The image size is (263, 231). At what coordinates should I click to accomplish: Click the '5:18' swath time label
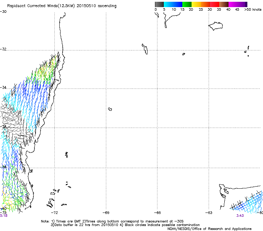point(4,216)
